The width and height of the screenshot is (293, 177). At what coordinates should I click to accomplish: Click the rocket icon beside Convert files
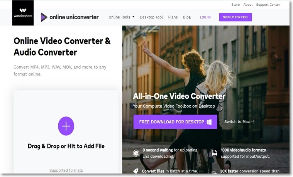pyautogui.click(x=136, y=171)
